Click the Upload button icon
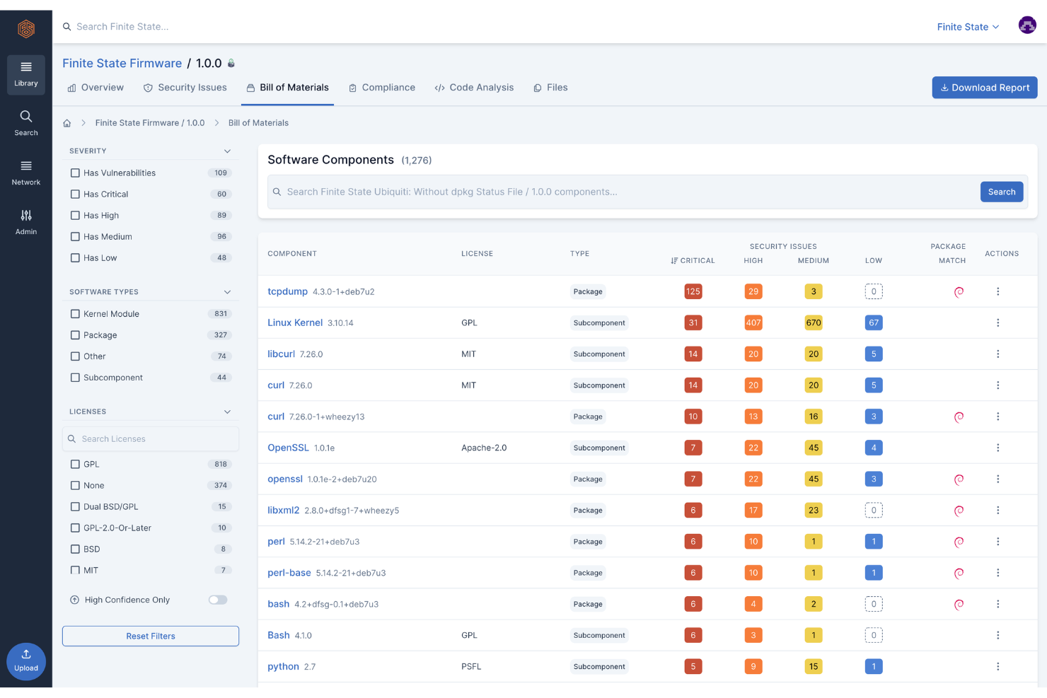The width and height of the screenshot is (1047, 698). [x=26, y=661]
